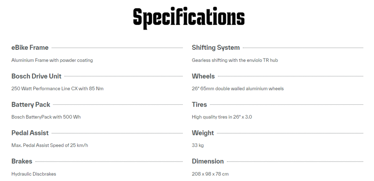Click the Shifting System heading
Viewport: 374px width, 181px height.
tap(216, 48)
